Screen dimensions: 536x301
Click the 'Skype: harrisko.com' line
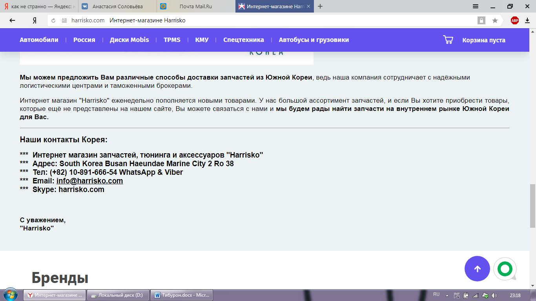coord(68,189)
